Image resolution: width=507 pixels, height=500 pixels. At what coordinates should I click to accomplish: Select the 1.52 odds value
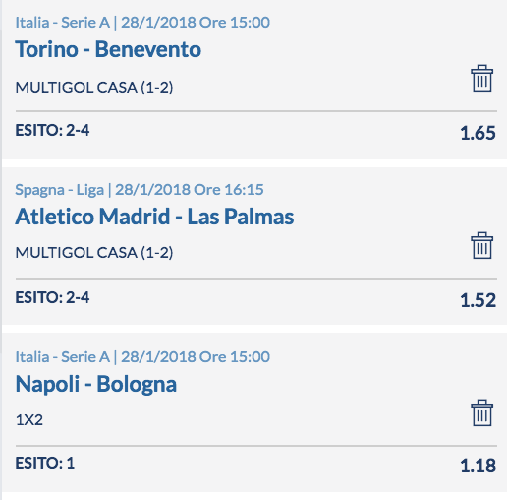point(478,300)
